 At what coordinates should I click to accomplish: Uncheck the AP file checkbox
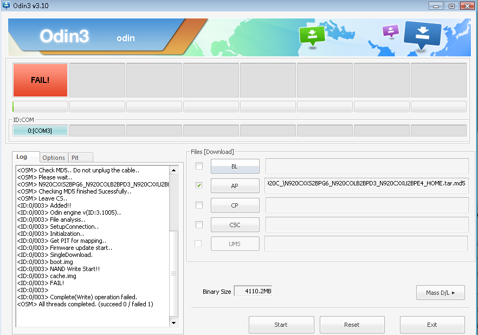[x=199, y=185]
